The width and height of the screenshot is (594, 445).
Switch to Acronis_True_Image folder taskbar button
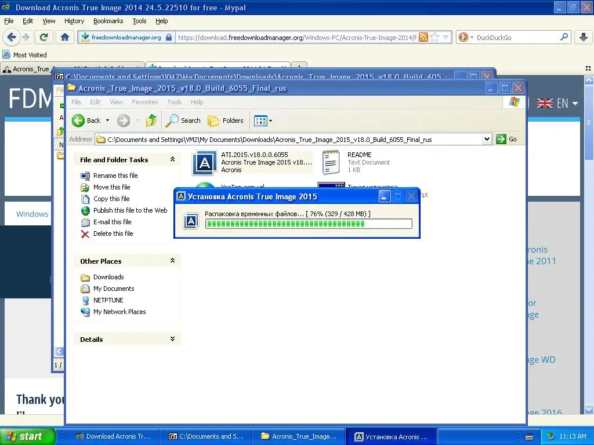click(x=299, y=436)
